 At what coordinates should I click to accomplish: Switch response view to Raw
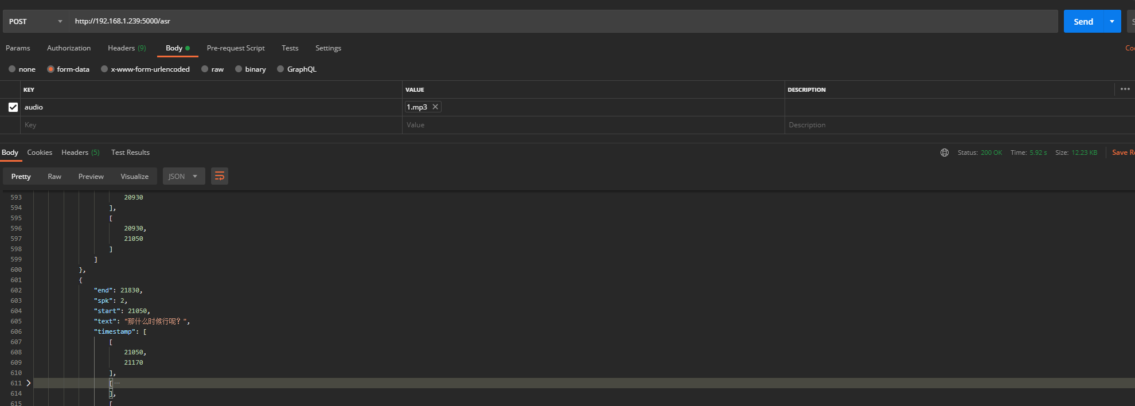[x=54, y=176]
